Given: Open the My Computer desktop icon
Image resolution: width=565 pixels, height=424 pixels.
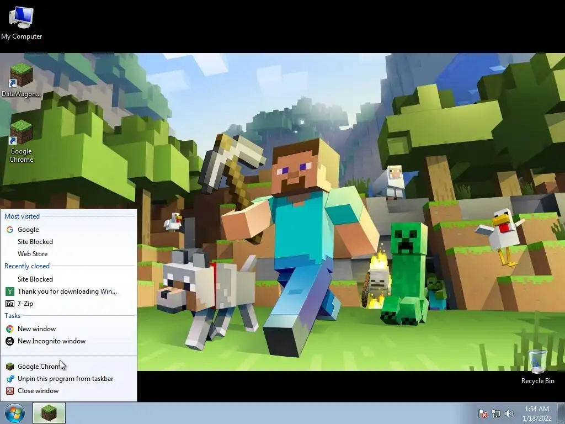Looking at the screenshot, I should pyautogui.click(x=22, y=22).
